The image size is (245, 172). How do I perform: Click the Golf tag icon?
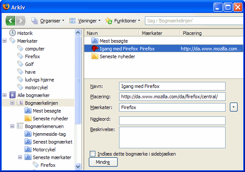pyautogui.click(x=20, y=64)
